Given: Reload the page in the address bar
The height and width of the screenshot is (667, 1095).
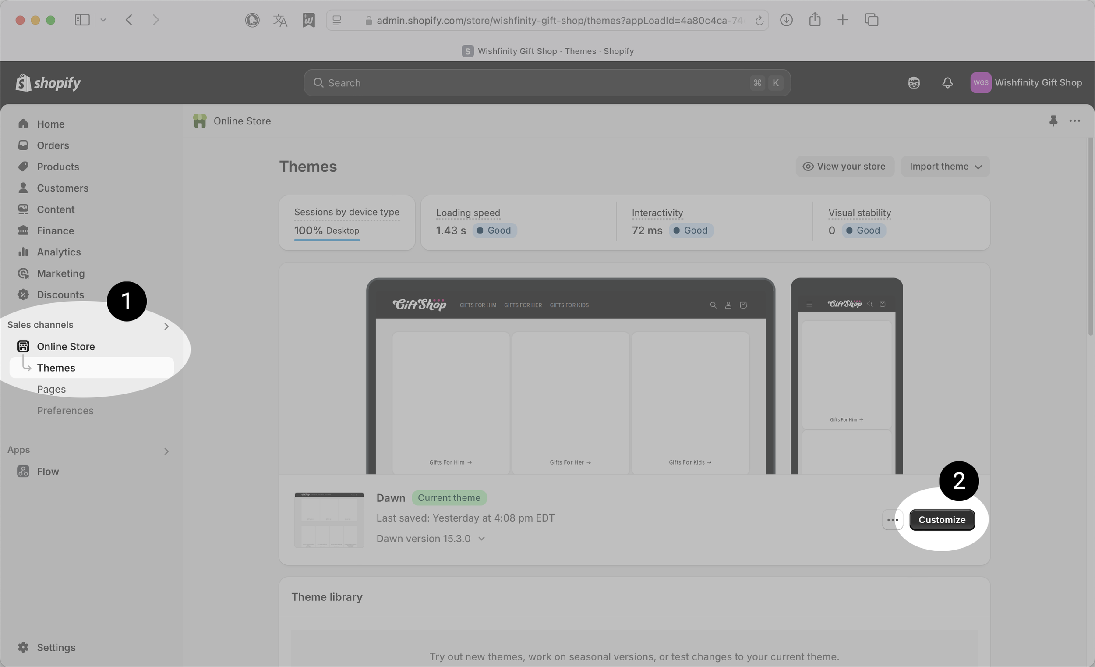Looking at the screenshot, I should [759, 21].
